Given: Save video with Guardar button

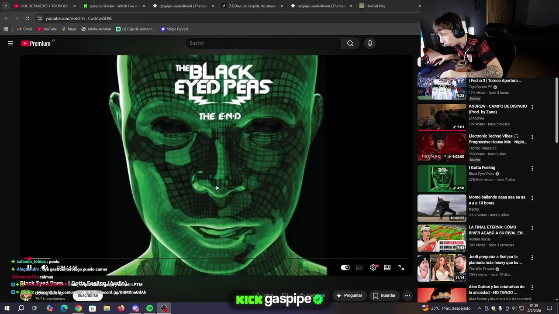Looking at the screenshot, I should (x=384, y=295).
